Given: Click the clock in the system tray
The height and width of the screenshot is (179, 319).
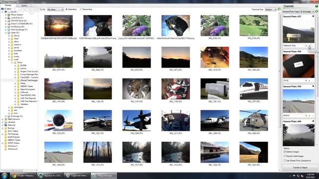Looking at the screenshot, I should coord(311,176).
